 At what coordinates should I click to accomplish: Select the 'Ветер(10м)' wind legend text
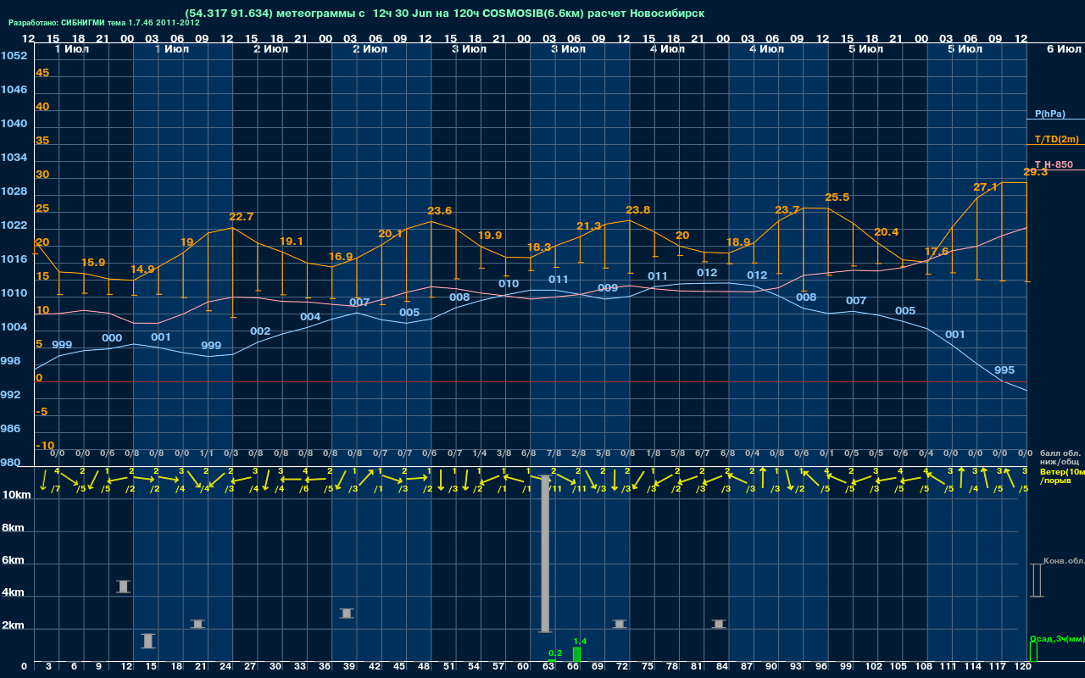click(x=1062, y=470)
